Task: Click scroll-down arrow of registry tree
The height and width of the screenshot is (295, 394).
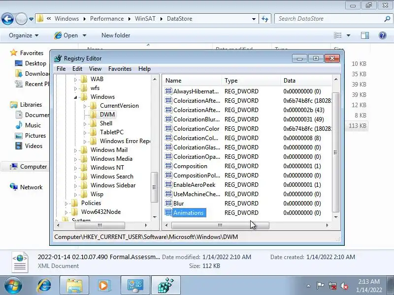Action: click(x=155, y=217)
